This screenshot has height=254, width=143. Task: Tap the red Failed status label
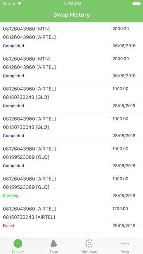click(9, 226)
